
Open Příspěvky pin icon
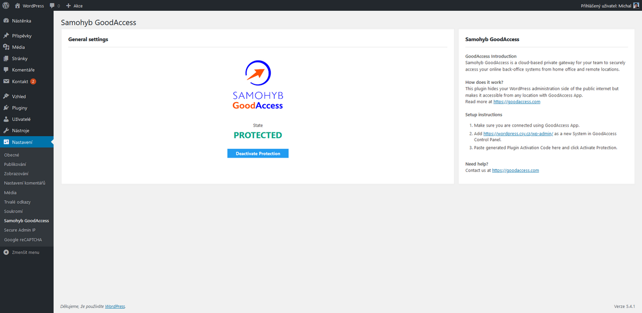click(6, 36)
